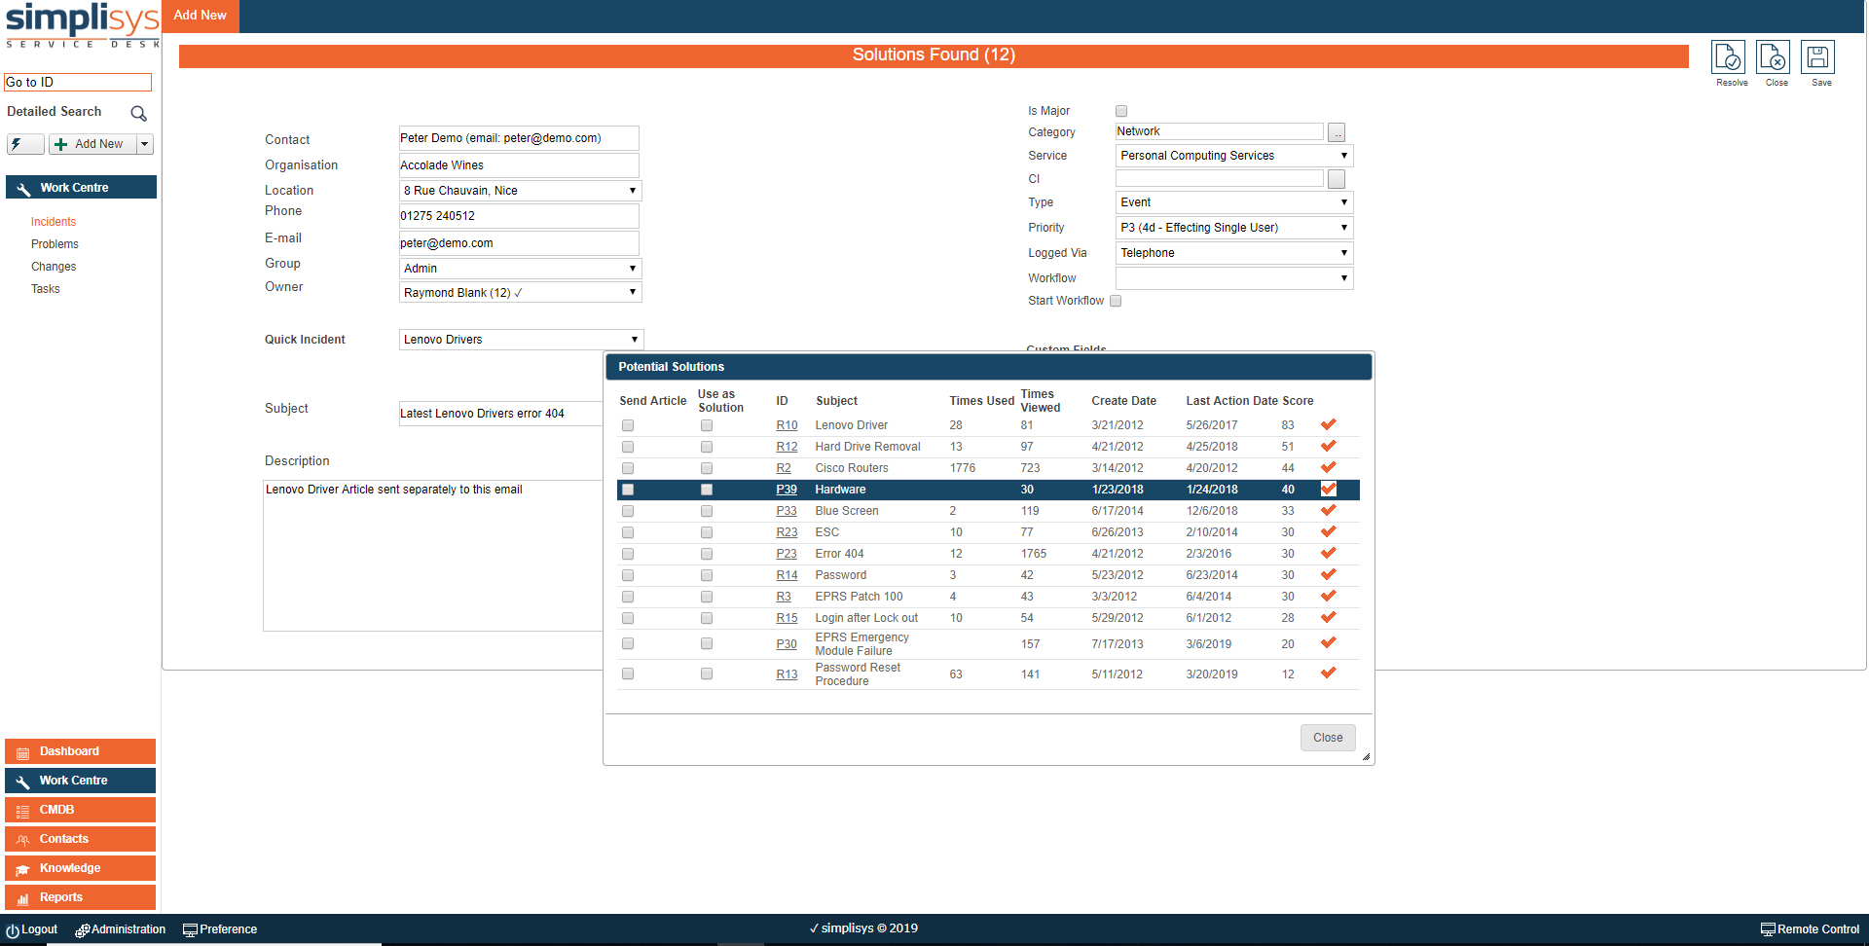This screenshot has height=946, width=1869.
Task: Open solution link P23 Error 404
Action: [x=786, y=554]
